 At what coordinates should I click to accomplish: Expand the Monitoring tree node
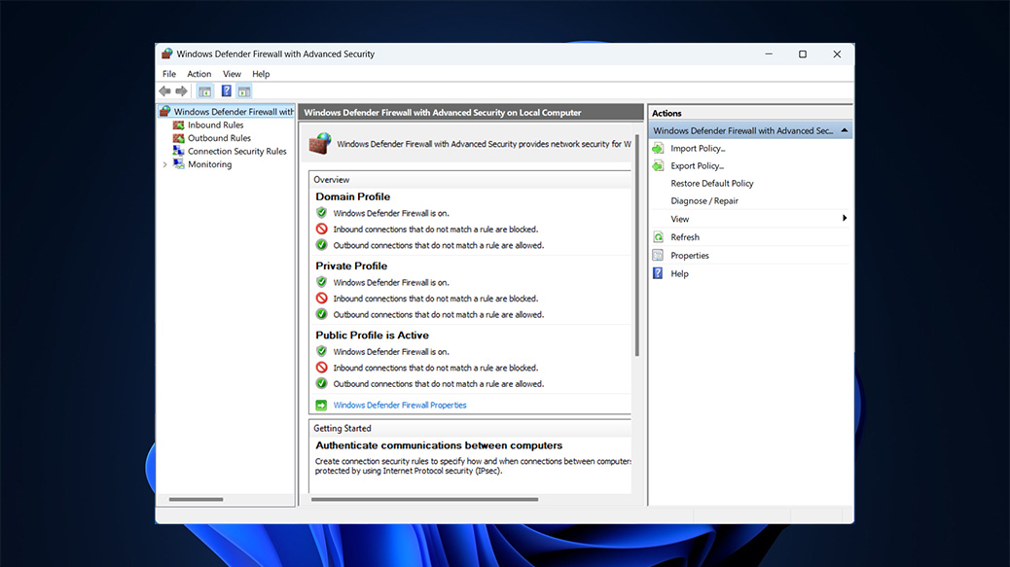click(164, 164)
